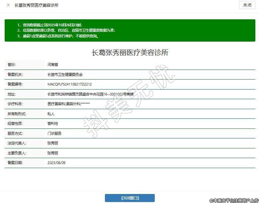Click the 长葛市卫生健康委员会 value

click(65, 75)
